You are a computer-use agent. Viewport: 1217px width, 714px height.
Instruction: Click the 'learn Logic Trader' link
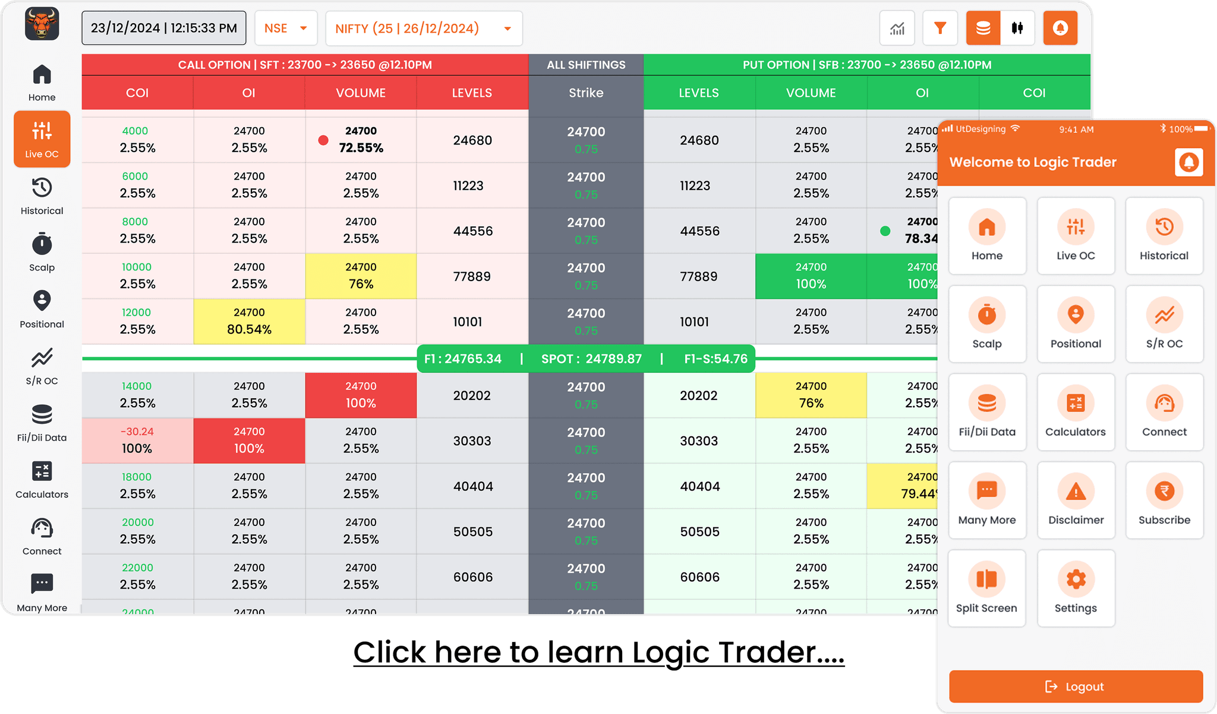pyautogui.click(x=598, y=652)
